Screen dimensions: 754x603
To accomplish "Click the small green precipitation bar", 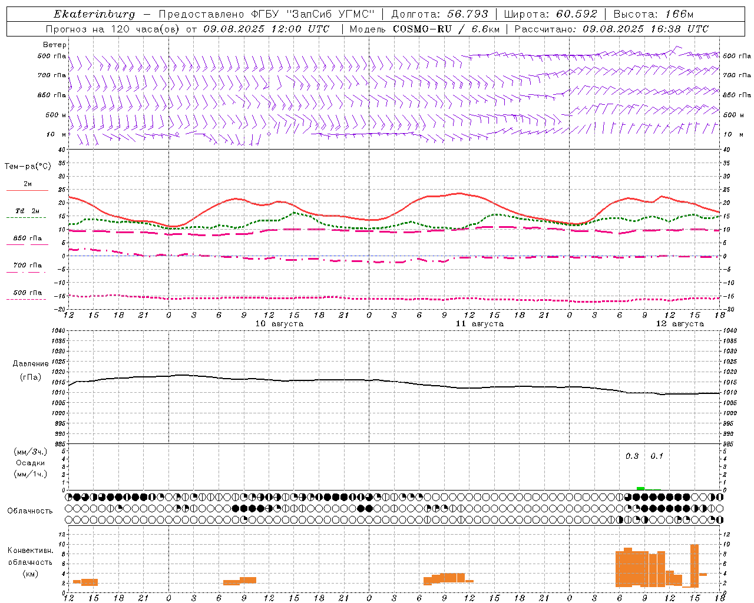I will click(640, 488).
